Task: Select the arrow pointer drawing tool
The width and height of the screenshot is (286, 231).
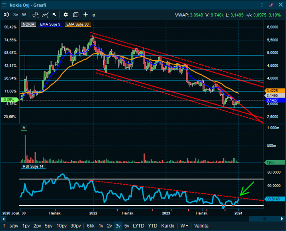Action: coord(54,15)
